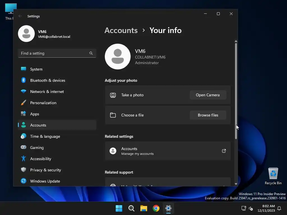Open Network & internet settings

click(47, 92)
